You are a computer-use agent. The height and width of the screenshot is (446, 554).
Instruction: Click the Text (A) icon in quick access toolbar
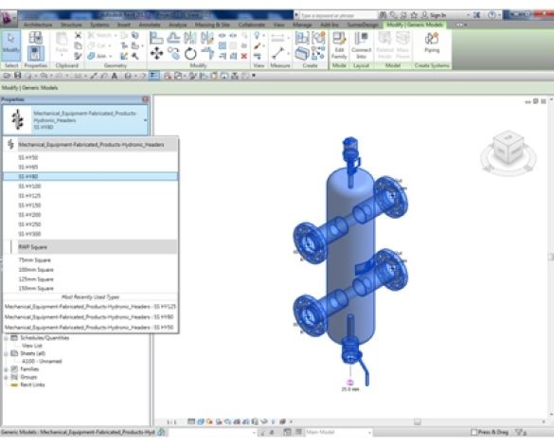pos(115,76)
